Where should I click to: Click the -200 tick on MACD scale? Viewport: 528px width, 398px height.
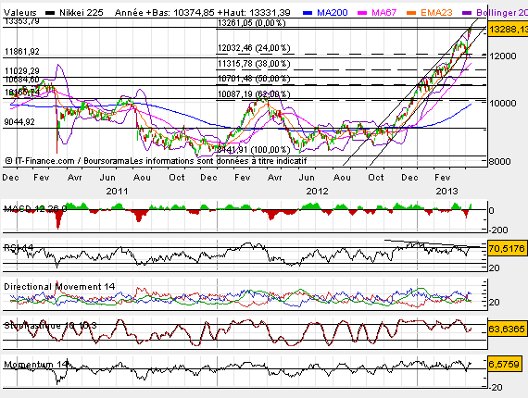(x=497, y=230)
